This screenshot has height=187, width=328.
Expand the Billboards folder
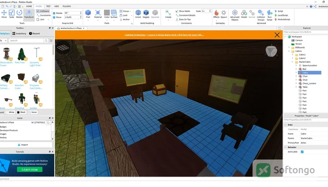pyautogui.click(x=289, y=48)
